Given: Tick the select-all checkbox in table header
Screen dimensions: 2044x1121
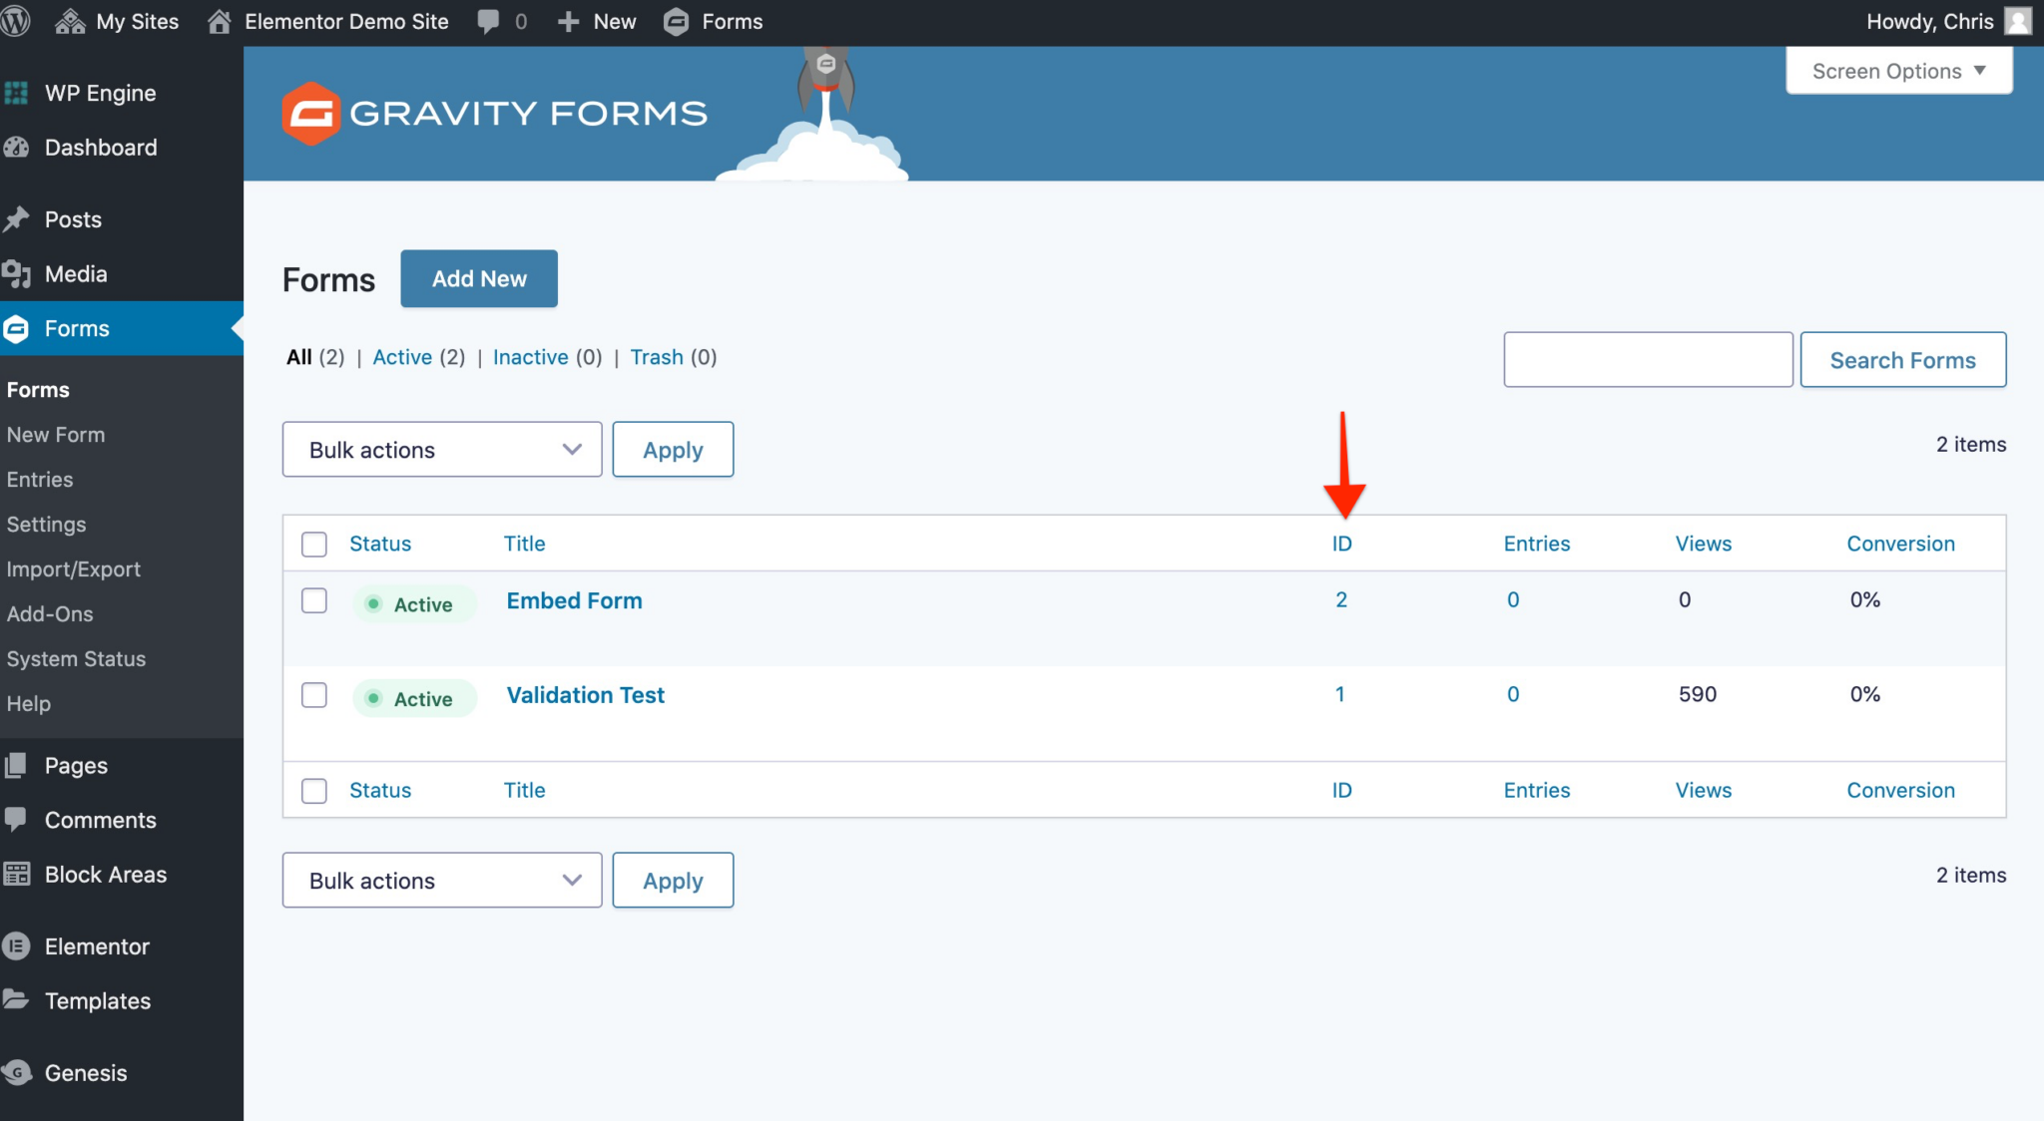Looking at the screenshot, I should tap(314, 544).
